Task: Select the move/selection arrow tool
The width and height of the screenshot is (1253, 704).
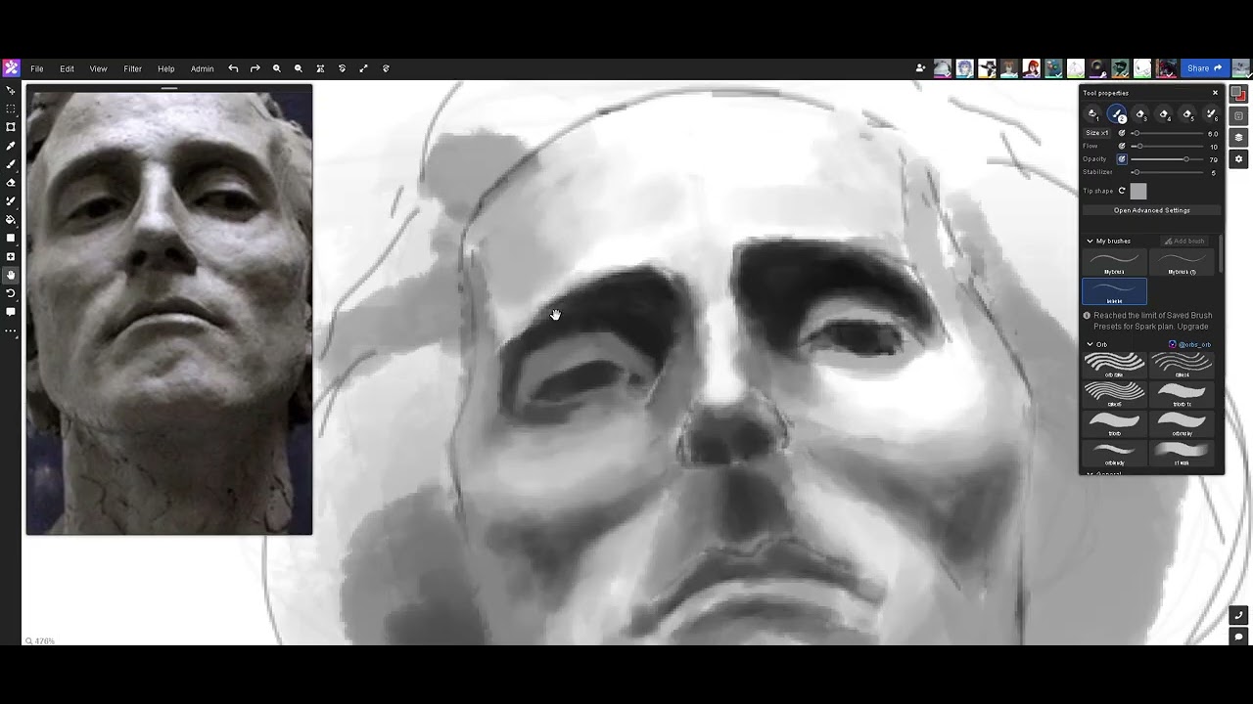Action: 11,90
